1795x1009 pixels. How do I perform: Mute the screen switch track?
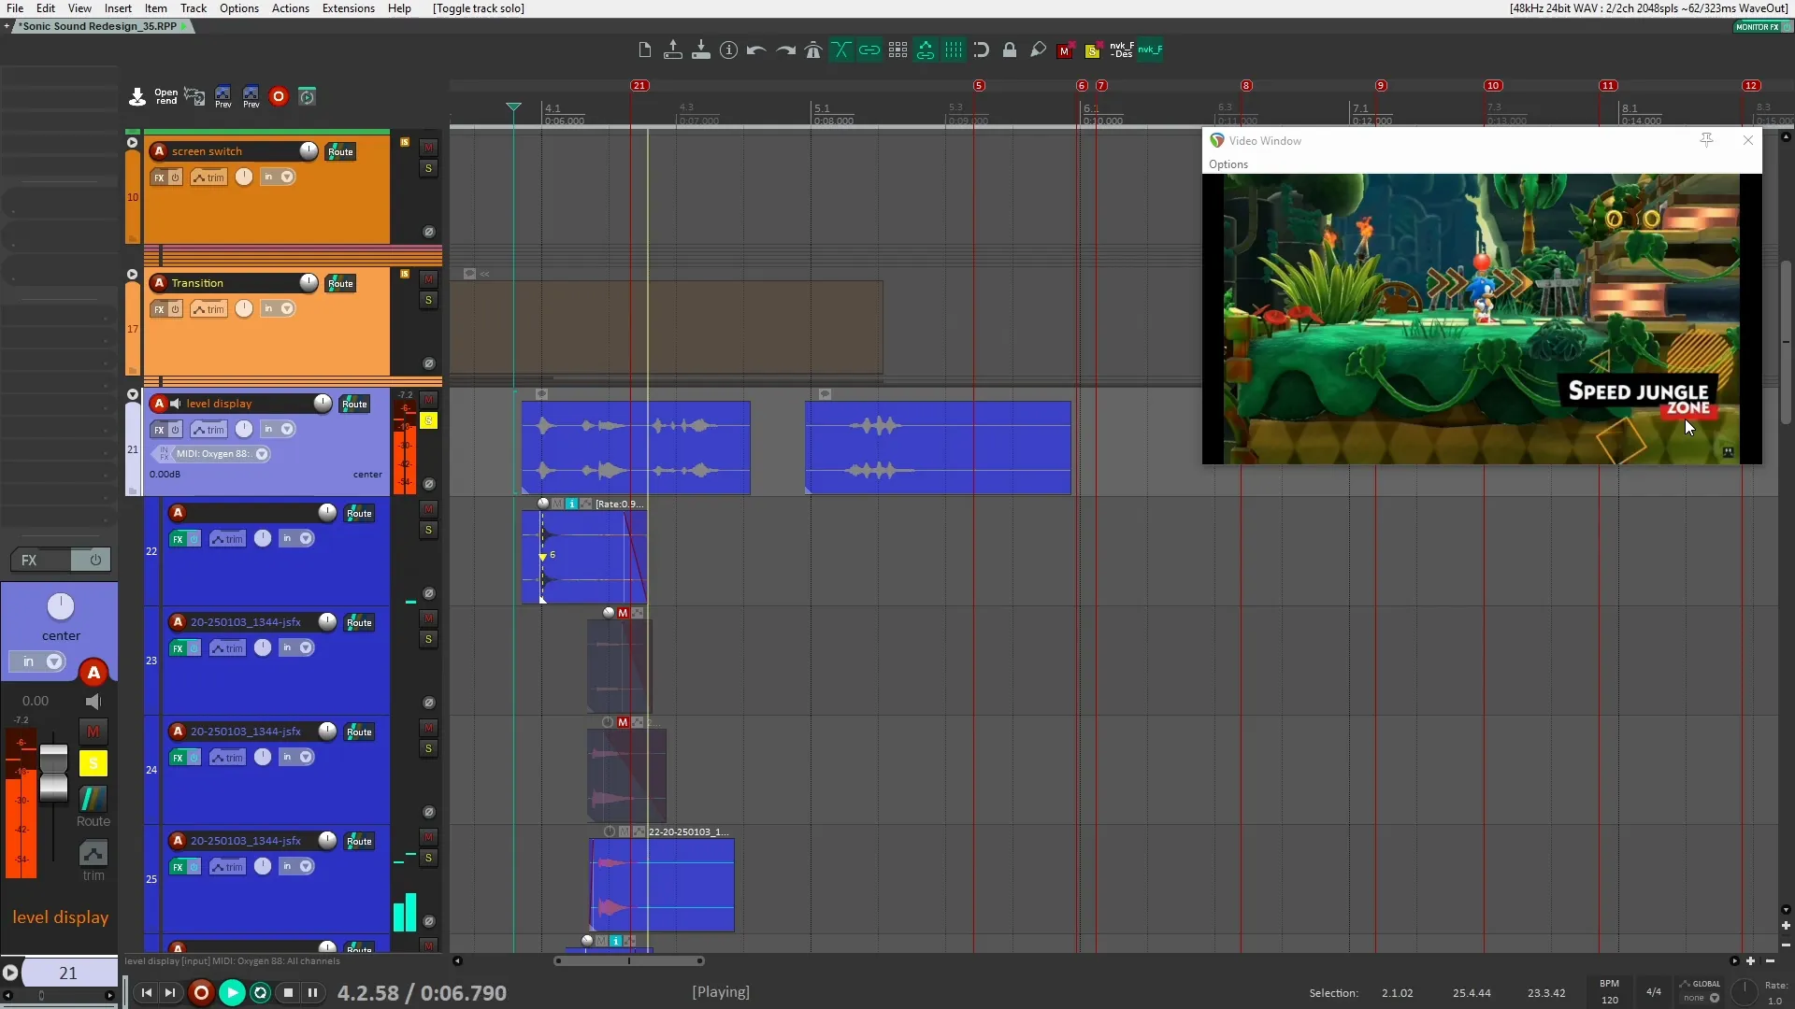pyautogui.click(x=428, y=148)
